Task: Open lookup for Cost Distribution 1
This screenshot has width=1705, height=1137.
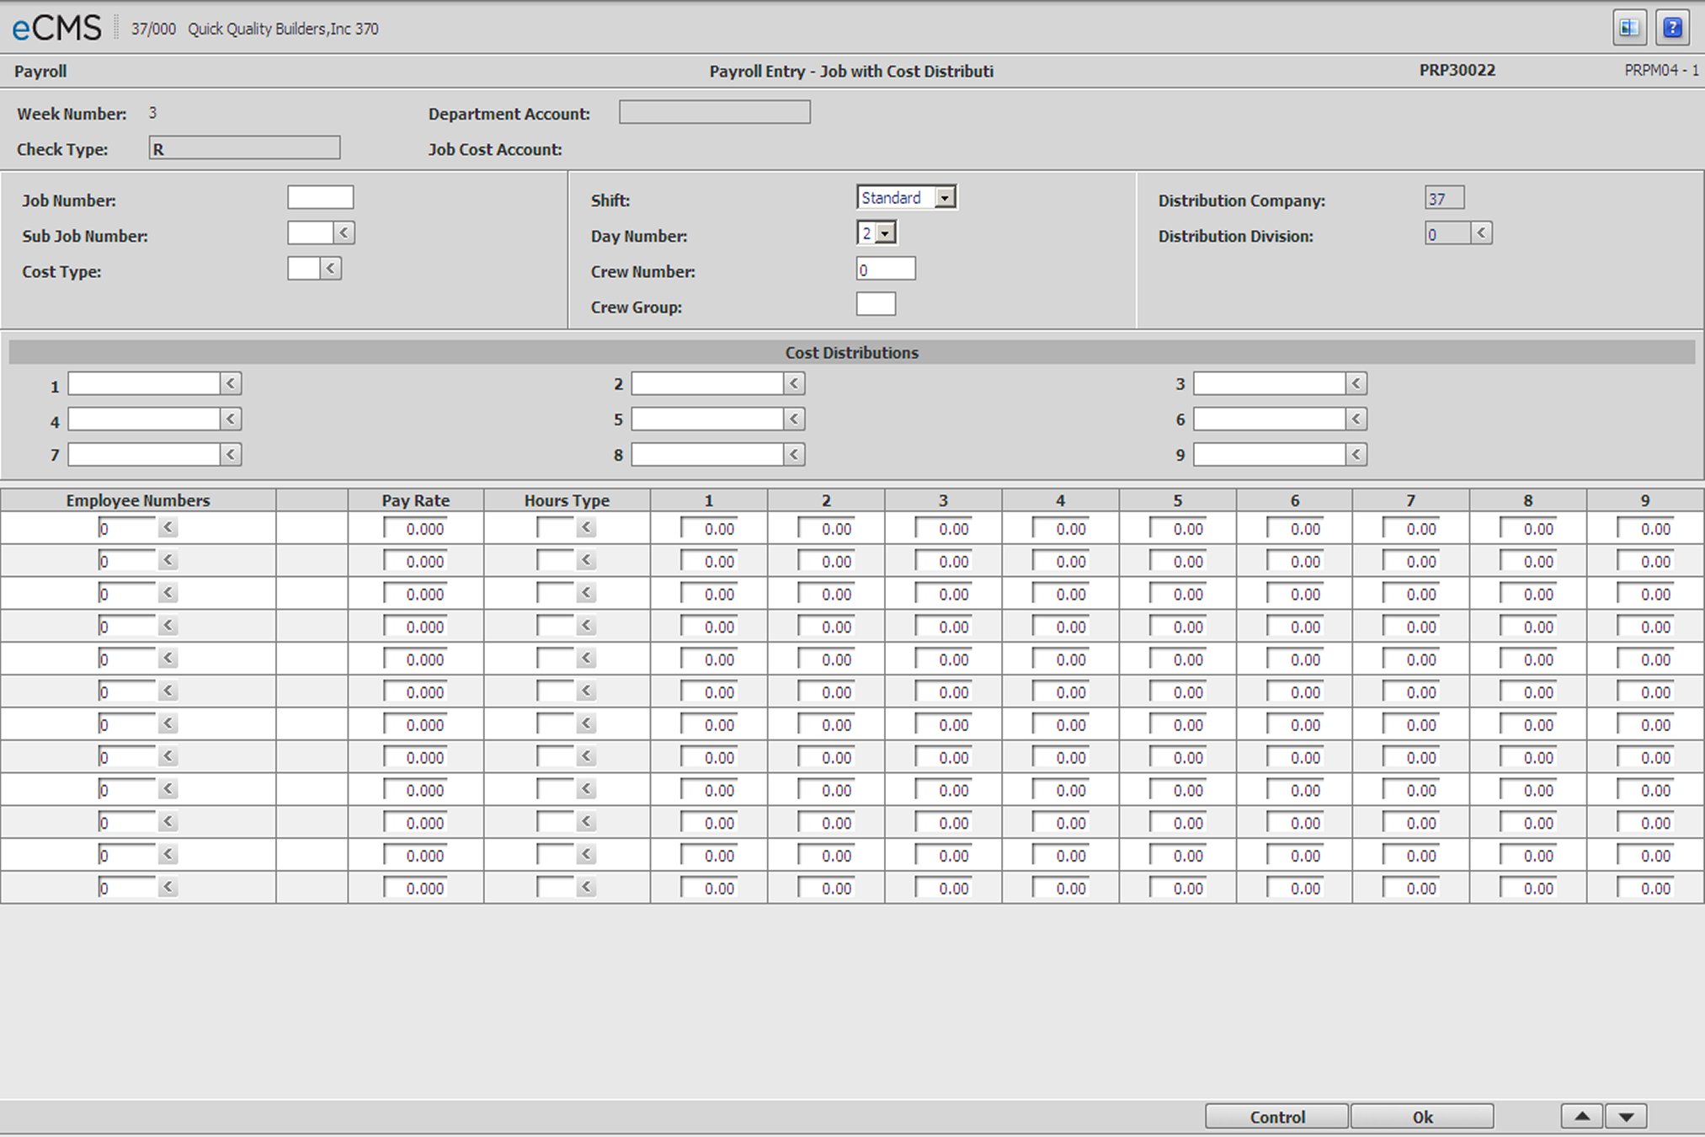Action: (x=231, y=383)
